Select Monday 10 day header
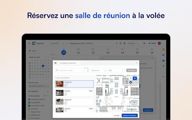The height and width of the screenshot is (120, 192). [x=64, y=52]
